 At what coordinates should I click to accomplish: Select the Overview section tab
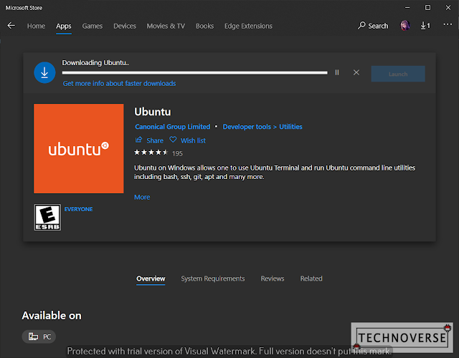[151, 279]
